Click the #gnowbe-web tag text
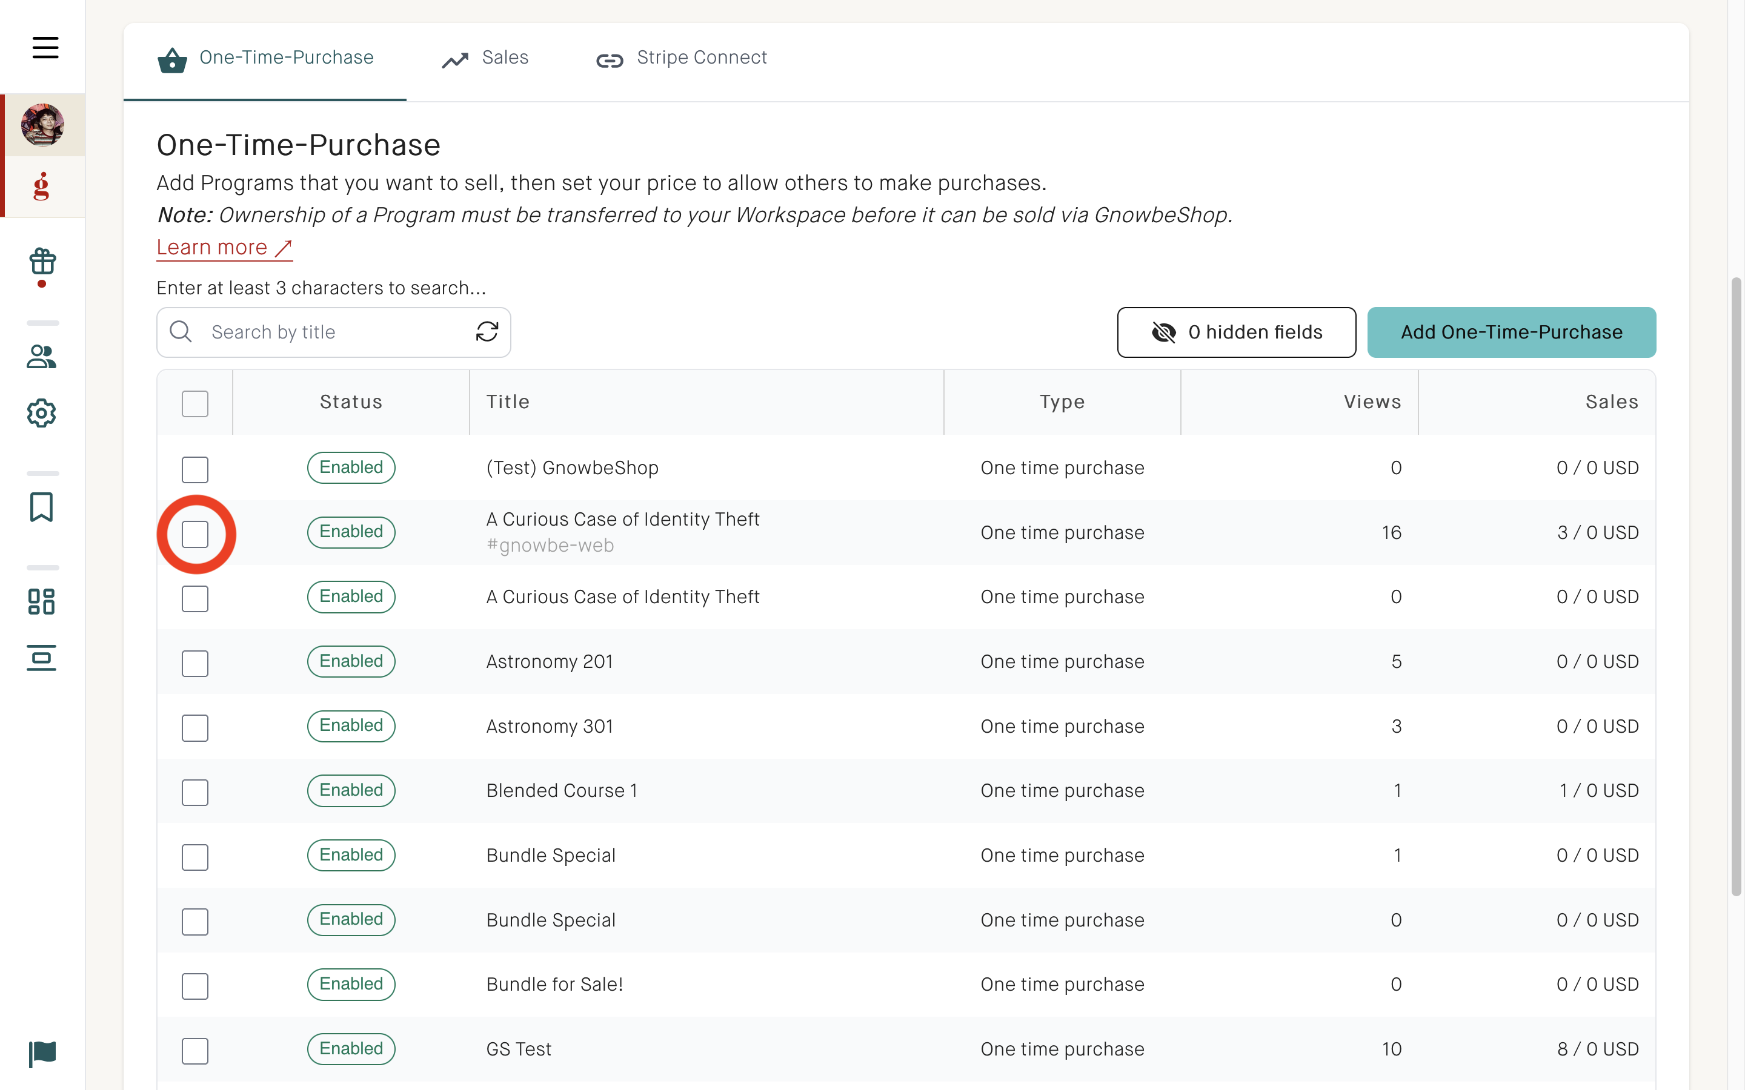This screenshot has width=1745, height=1090. (550, 545)
